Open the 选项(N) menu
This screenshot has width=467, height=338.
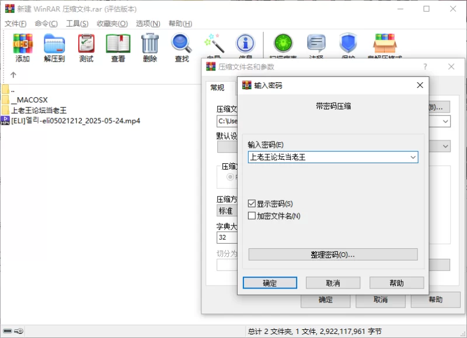(x=148, y=23)
